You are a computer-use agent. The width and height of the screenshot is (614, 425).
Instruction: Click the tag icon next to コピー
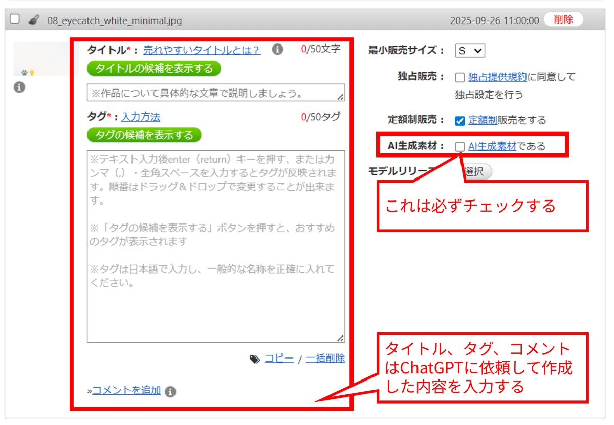254,359
